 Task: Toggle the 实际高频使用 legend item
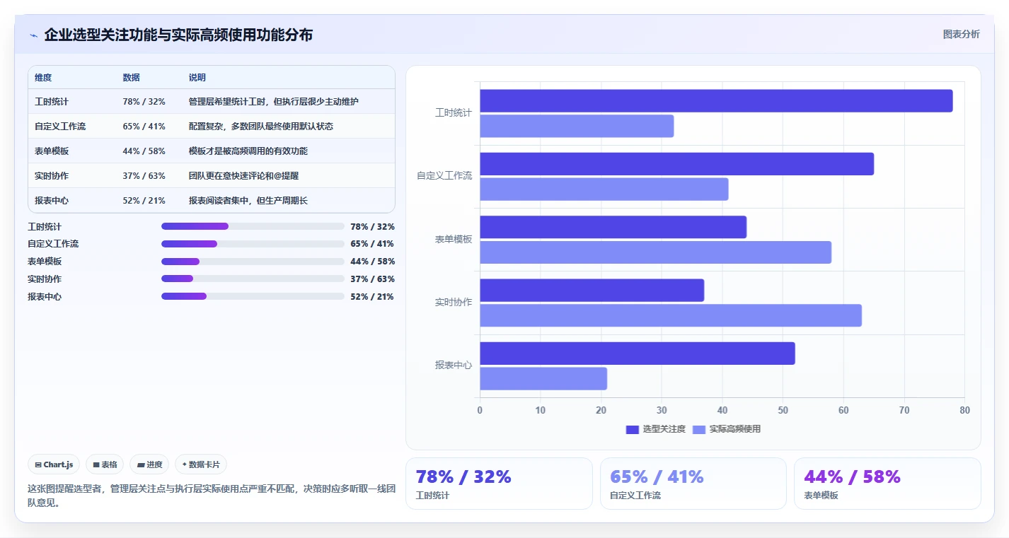(727, 429)
